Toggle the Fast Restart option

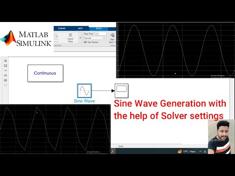[x=91, y=42]
